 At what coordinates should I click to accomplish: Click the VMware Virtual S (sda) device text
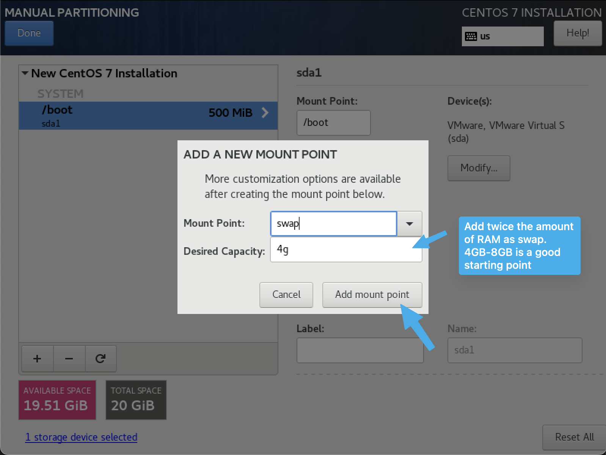506,132
